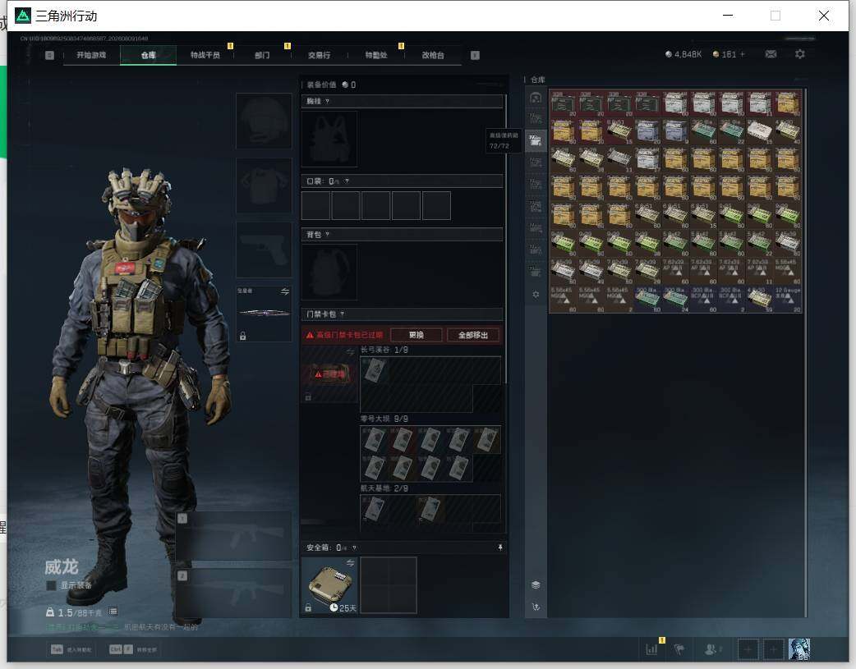The width and height of the screenshot is (856, 669).
Task: Click the empty safe box storage grid
Action: tap(388, 585)
